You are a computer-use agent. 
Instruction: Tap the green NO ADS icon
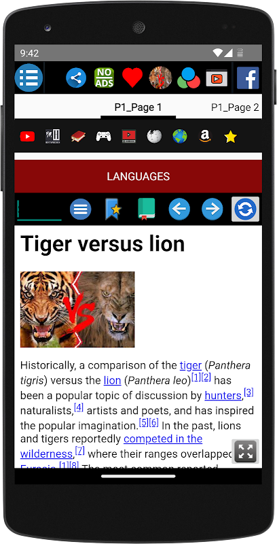point(105,78)
